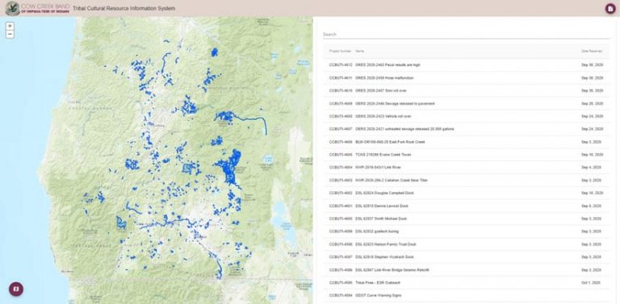Open the Sewage released to pavement row
Screen dimensions: 620x304
pyautogui.click(x=466, y=103)
